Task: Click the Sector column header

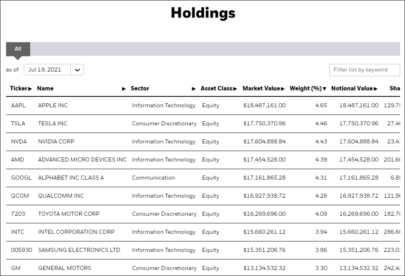Action: [x=140, y=89]
